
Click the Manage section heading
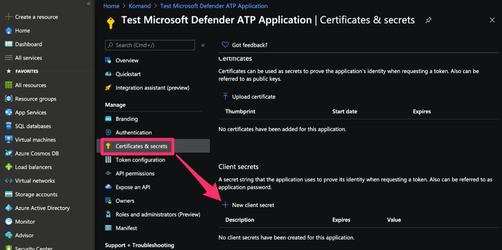point(115,105)
